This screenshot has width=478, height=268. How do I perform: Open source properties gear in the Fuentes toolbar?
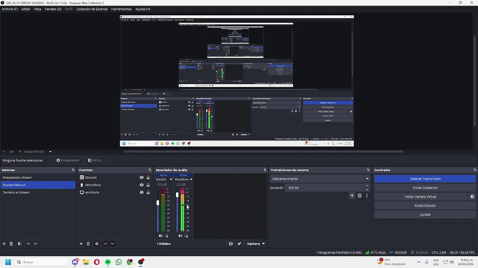97,244
